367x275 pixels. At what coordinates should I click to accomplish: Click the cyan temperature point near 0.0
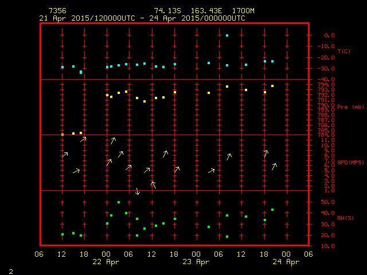point(227,36)
